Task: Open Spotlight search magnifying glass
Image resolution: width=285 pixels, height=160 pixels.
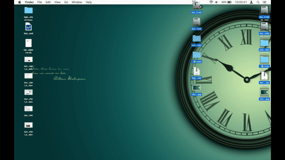Action: coord(258,2)
